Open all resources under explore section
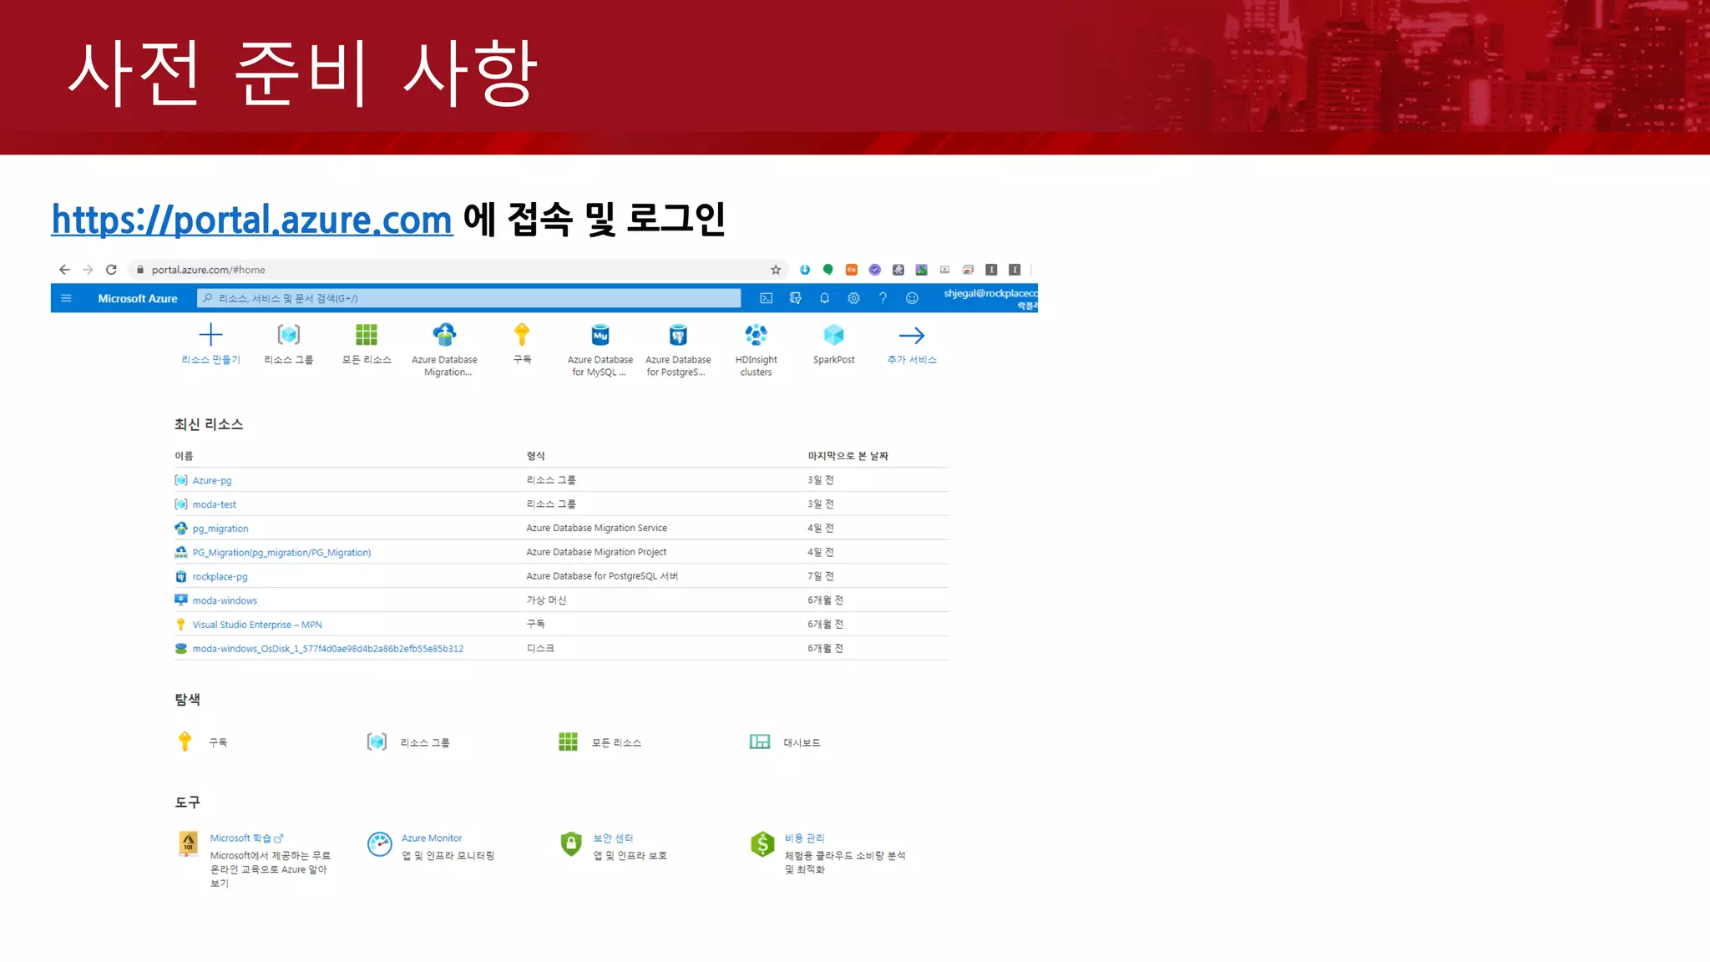The height and width of the screenshot is (962, 1710). click(616, 742)
